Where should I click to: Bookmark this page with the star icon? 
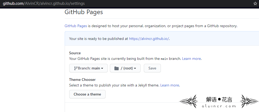[255, 3]
